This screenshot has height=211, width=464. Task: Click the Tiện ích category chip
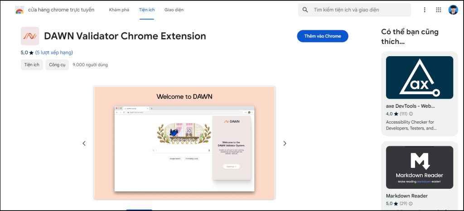(32, 65)
